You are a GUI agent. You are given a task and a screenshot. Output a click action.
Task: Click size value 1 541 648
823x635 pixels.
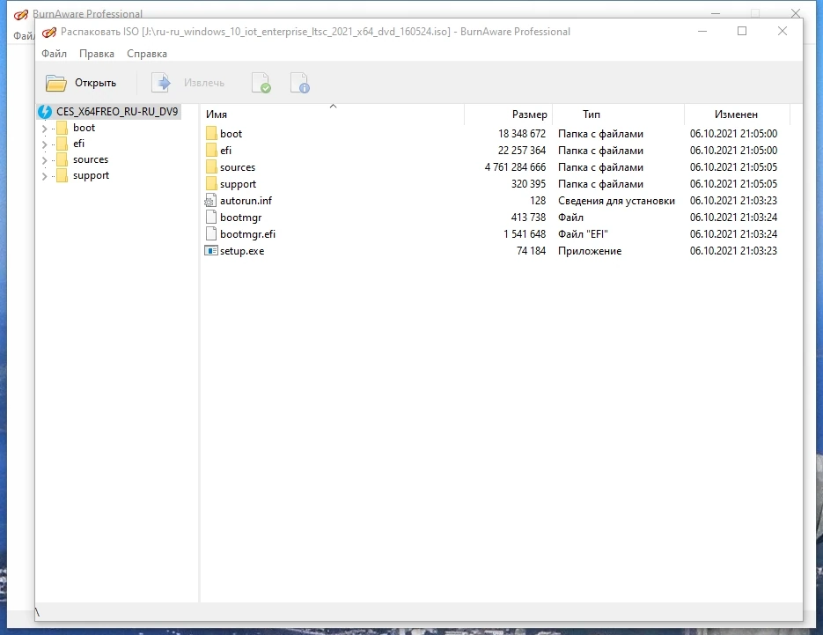(x=525, y=233)
